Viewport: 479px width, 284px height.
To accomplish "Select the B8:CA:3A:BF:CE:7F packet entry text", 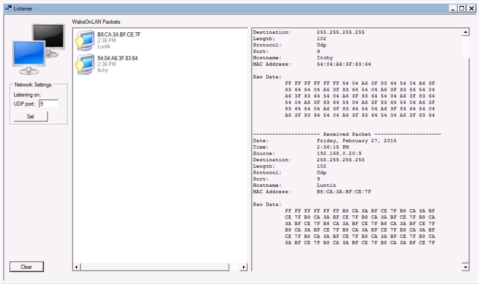I will (119, 35).
